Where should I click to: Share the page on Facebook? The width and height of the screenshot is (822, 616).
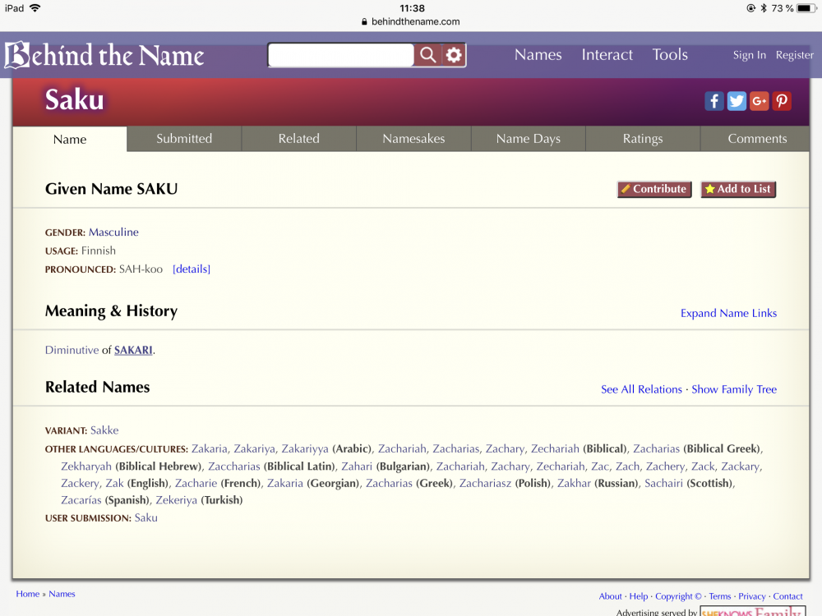click(x=713, y=100)
